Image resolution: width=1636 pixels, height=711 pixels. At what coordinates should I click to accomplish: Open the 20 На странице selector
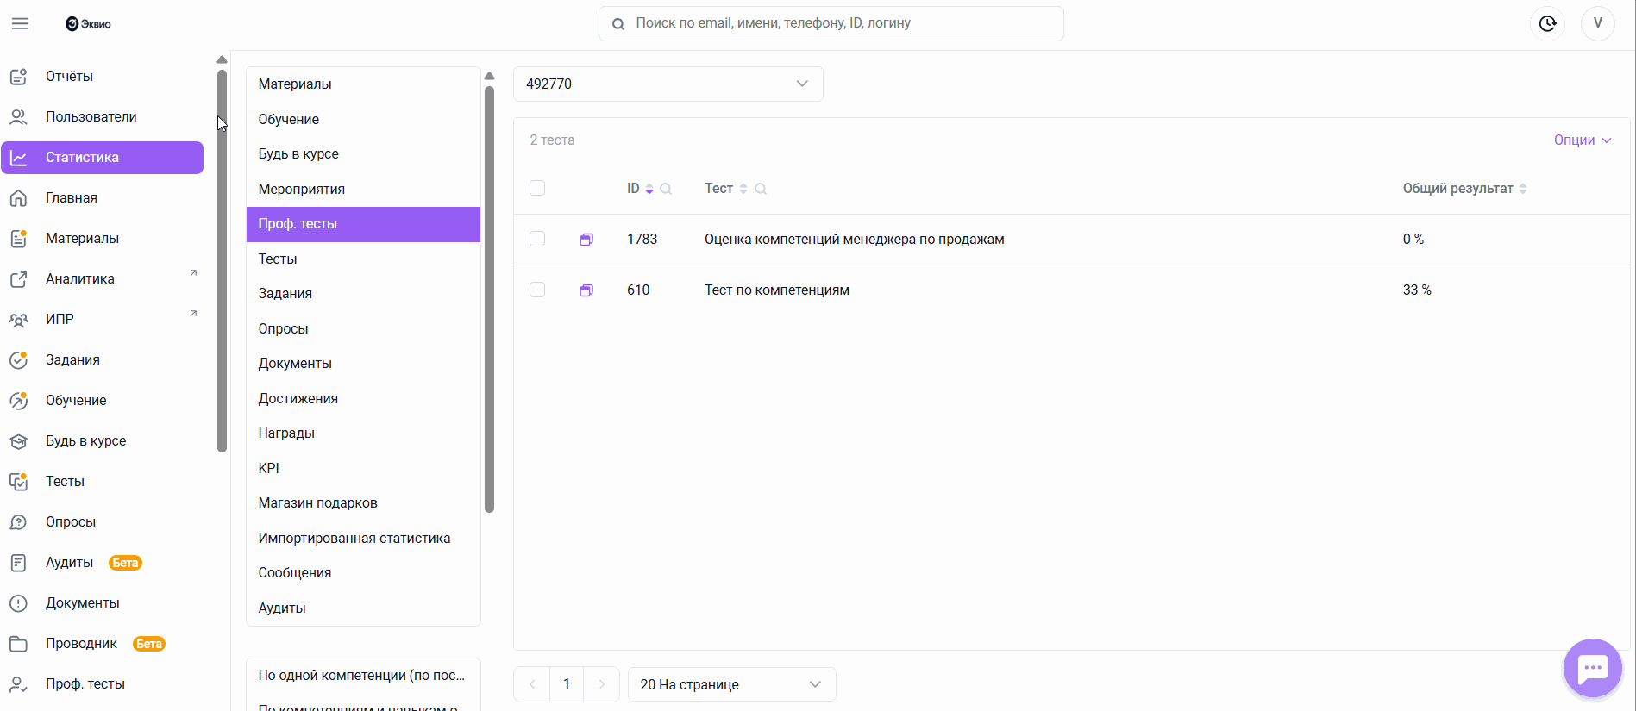pyautogui.click(x=730, y=684)
